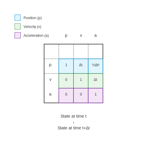The image size is (147, 147).
Task: Click the ½Δt² matrix cell
Action: (x=96, y=66)
